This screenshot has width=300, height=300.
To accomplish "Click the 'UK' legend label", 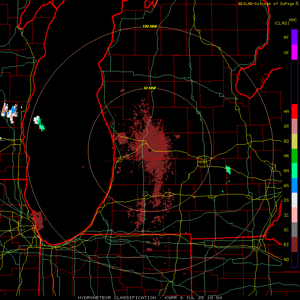I will [286, 52].
